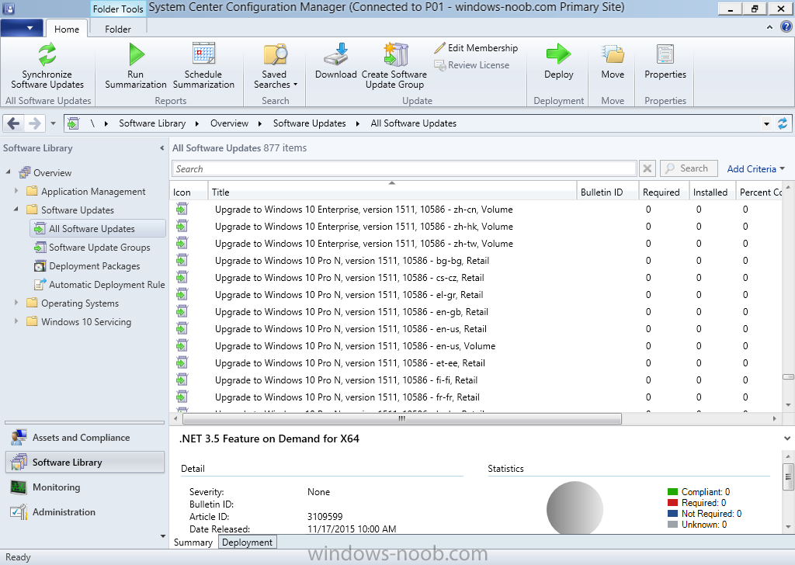This screenshot has height=565, width=795.
Task: Select zh-cn Volume Enterprise upgrade row
Action: click(476, 210)
